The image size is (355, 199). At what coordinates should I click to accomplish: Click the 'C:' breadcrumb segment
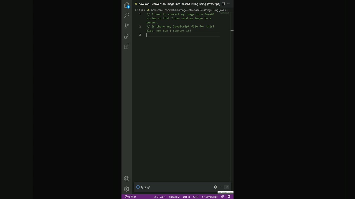[136, 10]
